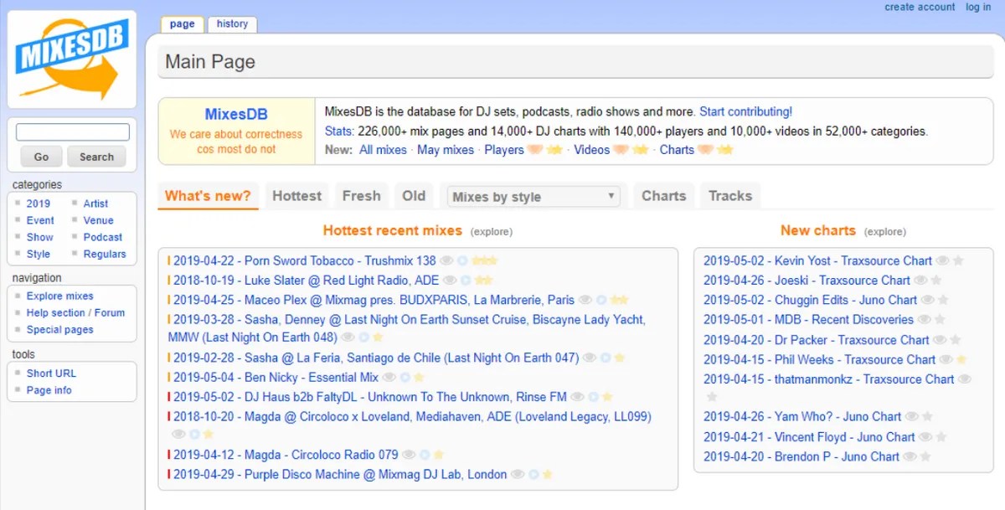Click the blue circle icon beside Circoloco Radio 079

click(x=425, y=455)
